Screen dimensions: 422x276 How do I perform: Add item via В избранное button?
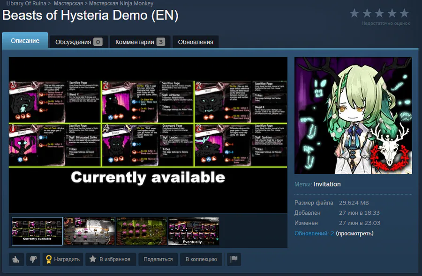coord(111,259)
